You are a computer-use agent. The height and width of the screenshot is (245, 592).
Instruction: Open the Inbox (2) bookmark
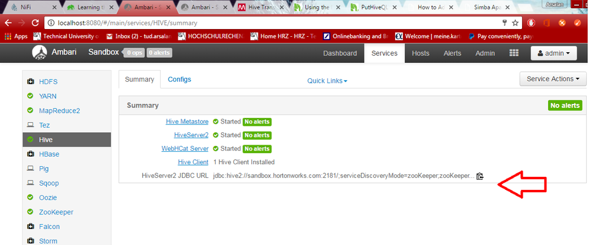pyautogui.click(x=138, y=36)
